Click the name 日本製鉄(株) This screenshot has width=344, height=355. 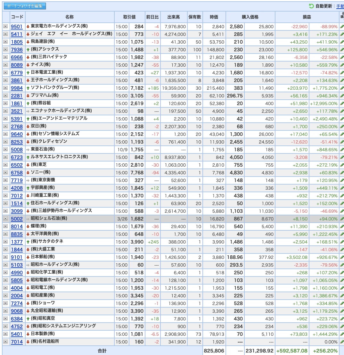click(43, 334)
